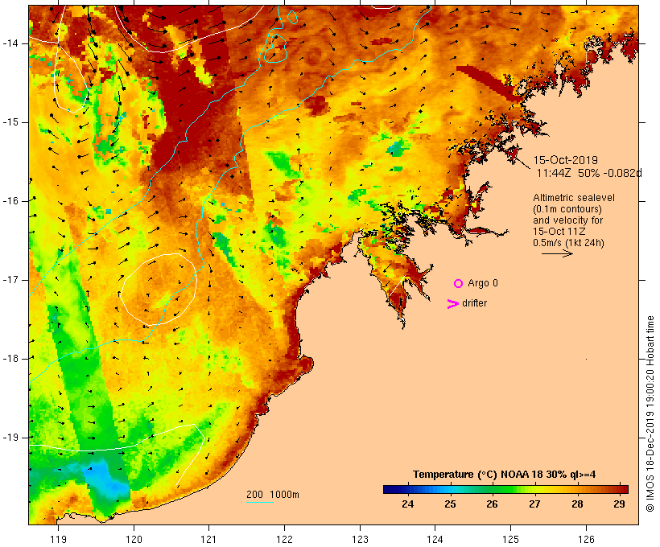660x547 pixels.
Task: Click the -17 latitude axis label
Action: [10, 280]
